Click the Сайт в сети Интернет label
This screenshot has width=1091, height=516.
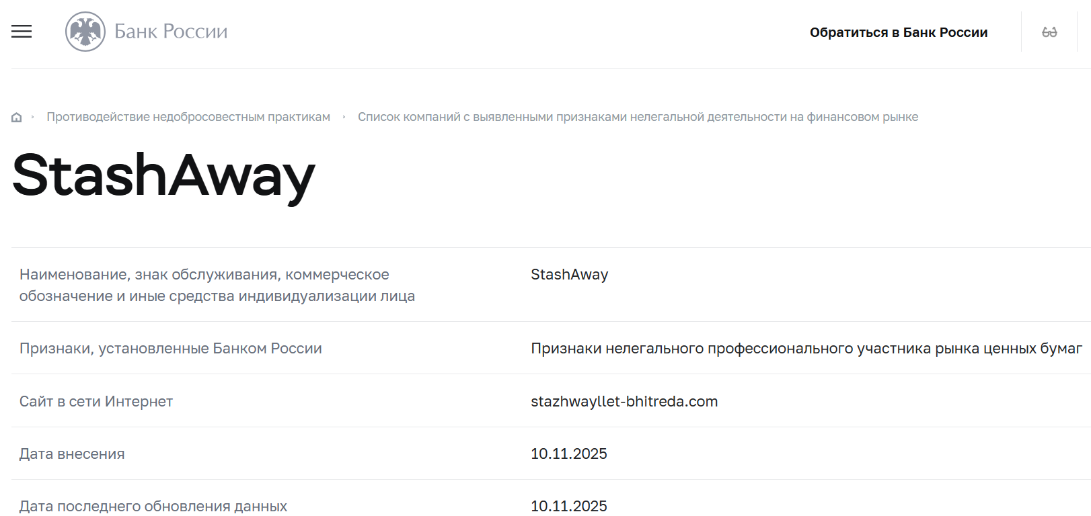[x=96, y=401]
